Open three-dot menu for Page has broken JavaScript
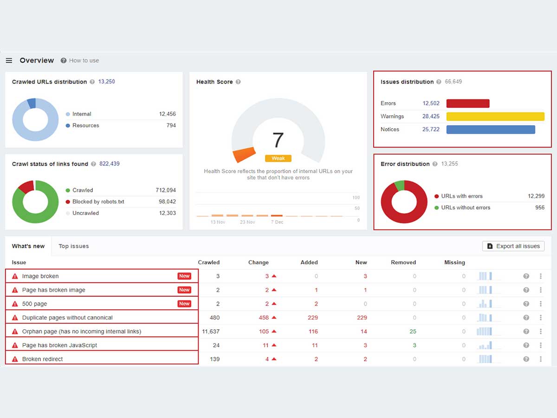 pos(541,346)
